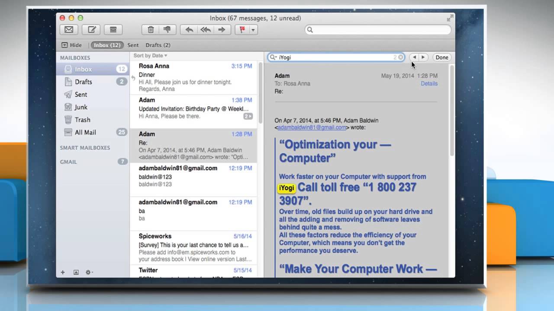Clear the iYogi find field
The image size is (554, 311).
(x=401, y=57)
